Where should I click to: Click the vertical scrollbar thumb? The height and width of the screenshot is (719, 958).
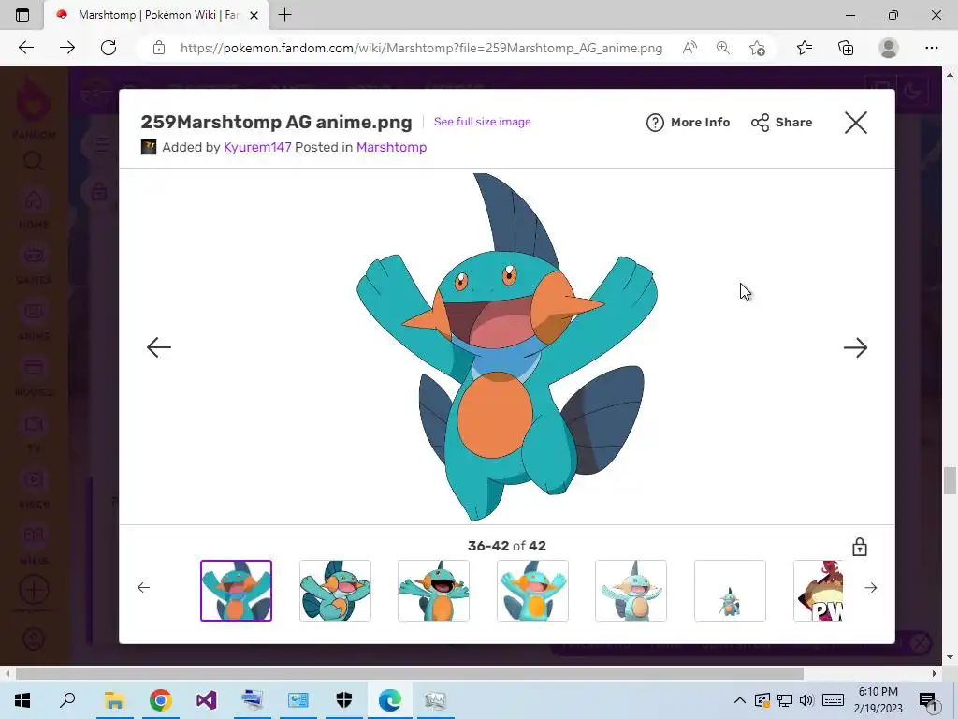point(950,480)
